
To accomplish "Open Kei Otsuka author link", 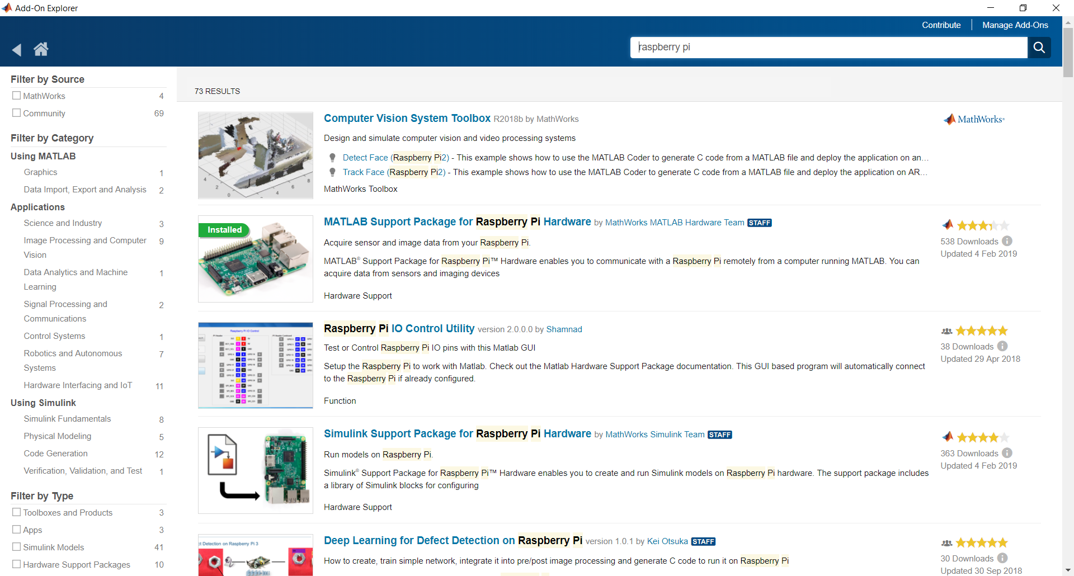I will tap(667, 541).
